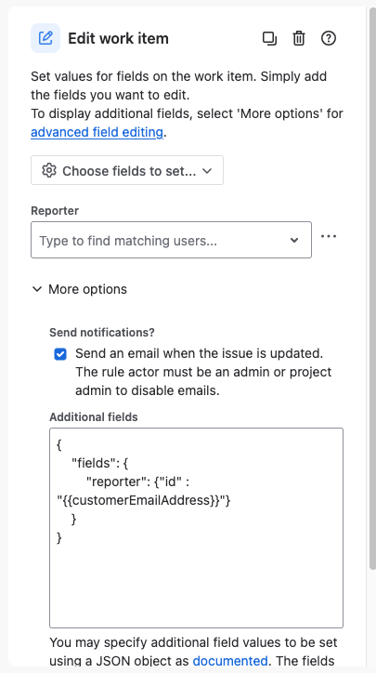The width and height of the screenshot is (376, 673).
Task: Click the Edit work item heading
Action: point(118,39)
